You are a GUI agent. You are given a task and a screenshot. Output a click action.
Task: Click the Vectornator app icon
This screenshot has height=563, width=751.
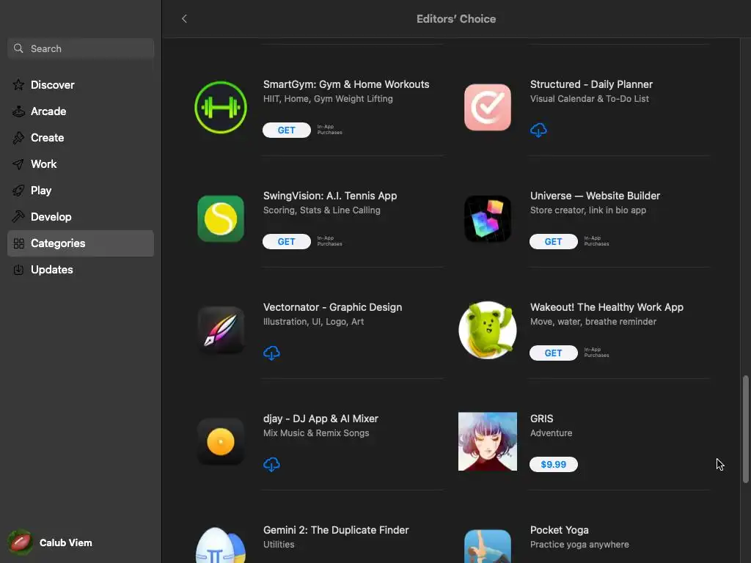[221, 331]
